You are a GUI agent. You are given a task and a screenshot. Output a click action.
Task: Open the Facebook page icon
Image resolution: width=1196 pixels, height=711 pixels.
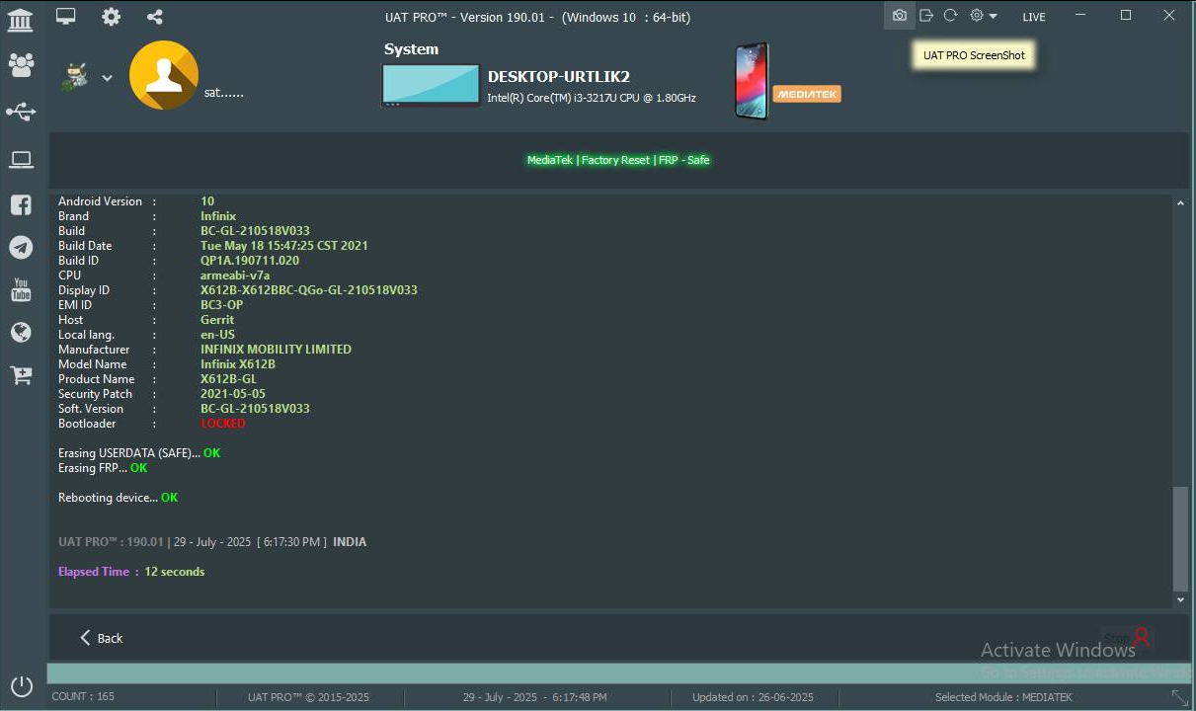(21, 204)
